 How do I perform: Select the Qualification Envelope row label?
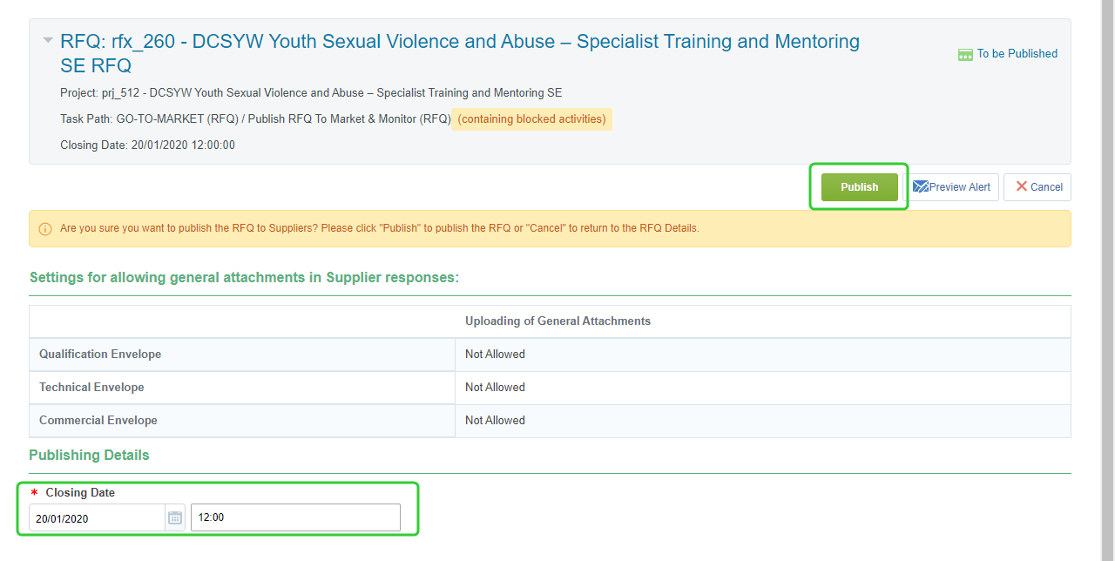coord(100,355)
